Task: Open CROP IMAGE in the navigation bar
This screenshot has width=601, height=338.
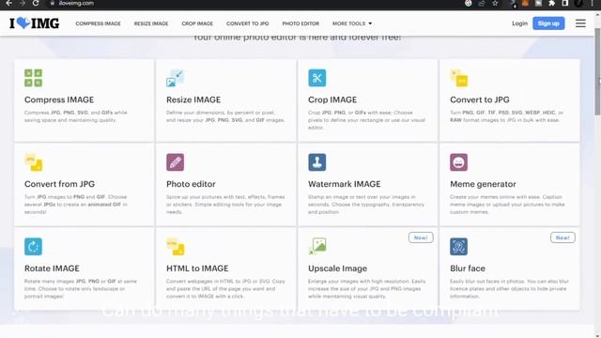Action: 197,23
